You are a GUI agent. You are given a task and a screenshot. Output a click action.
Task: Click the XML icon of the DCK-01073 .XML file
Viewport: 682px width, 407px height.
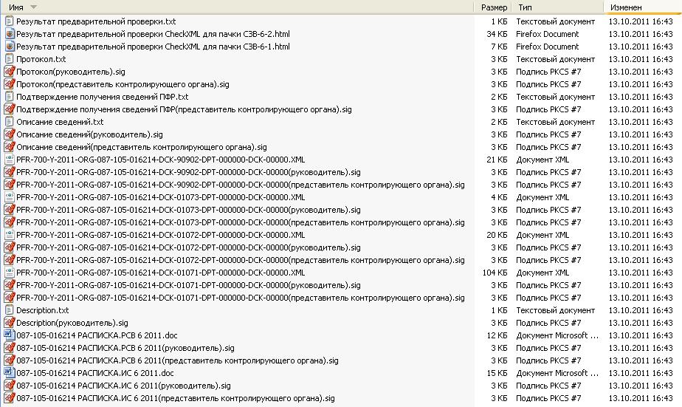click(x=9, y=198)
